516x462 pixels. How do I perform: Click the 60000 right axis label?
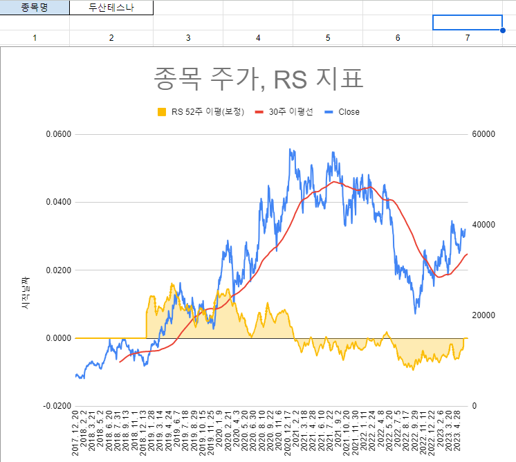(483, 134)
